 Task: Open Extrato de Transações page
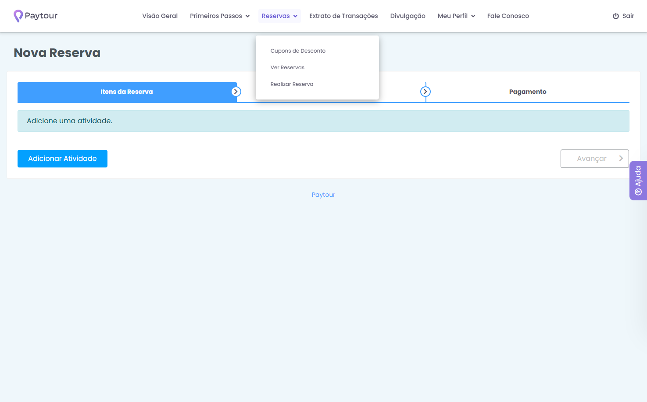click(x=343, y=16)
